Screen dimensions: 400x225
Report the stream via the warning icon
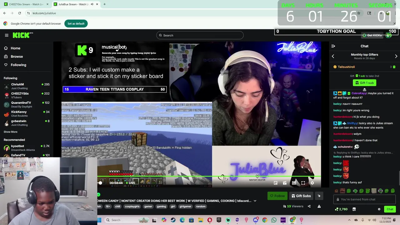click(x=319, y=206)
